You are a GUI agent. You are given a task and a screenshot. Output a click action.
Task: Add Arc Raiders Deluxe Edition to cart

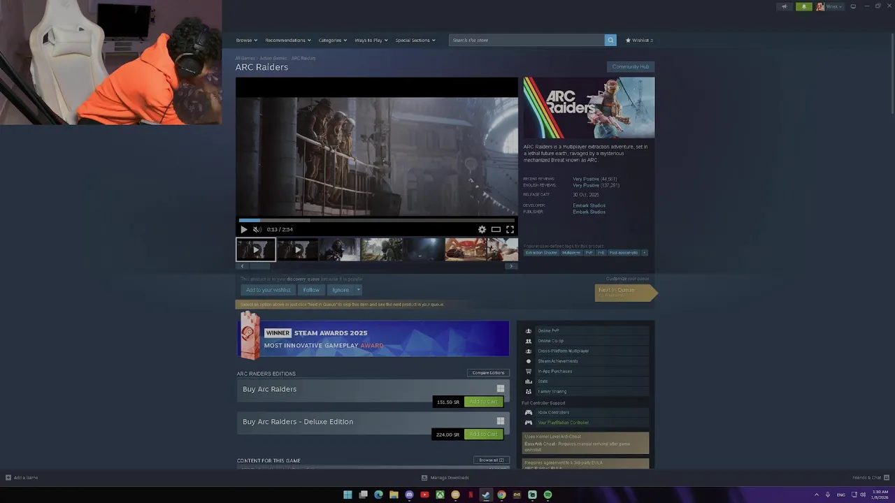(483, 434)
